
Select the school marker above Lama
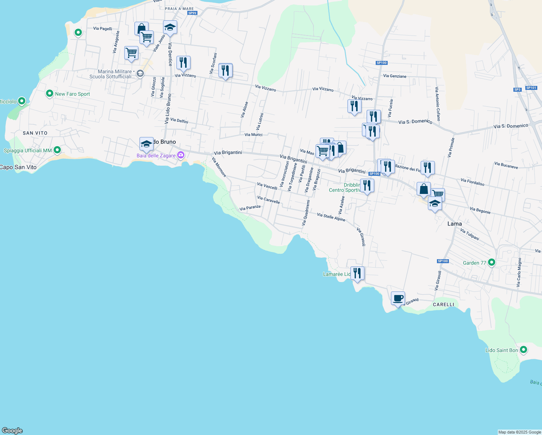(435, 204)
